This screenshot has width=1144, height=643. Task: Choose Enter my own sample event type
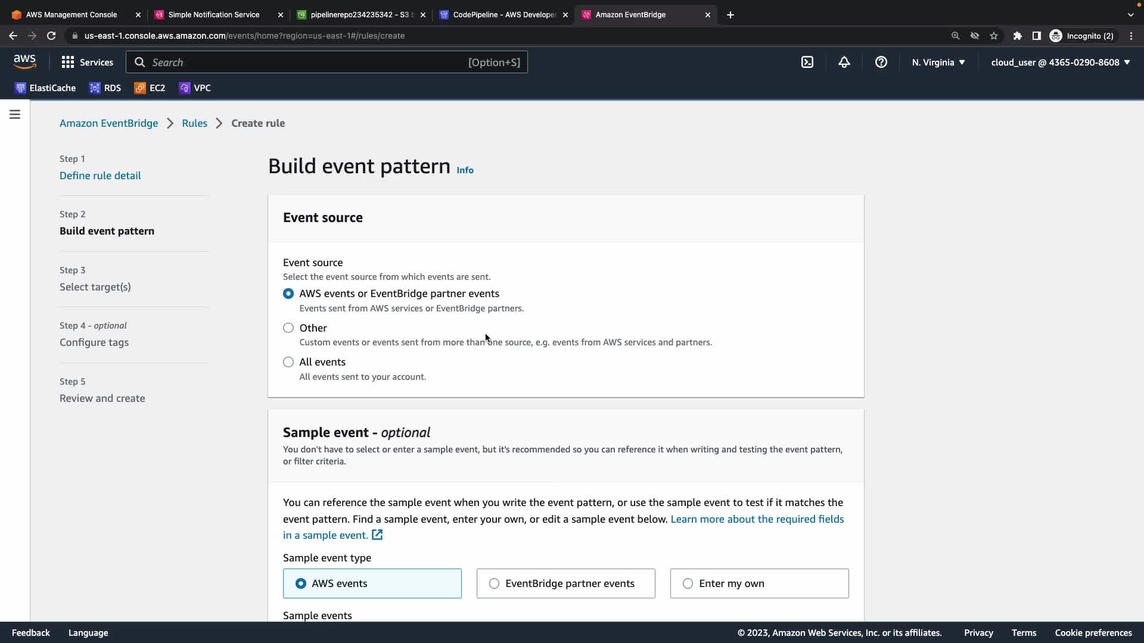tap(688, 583)
